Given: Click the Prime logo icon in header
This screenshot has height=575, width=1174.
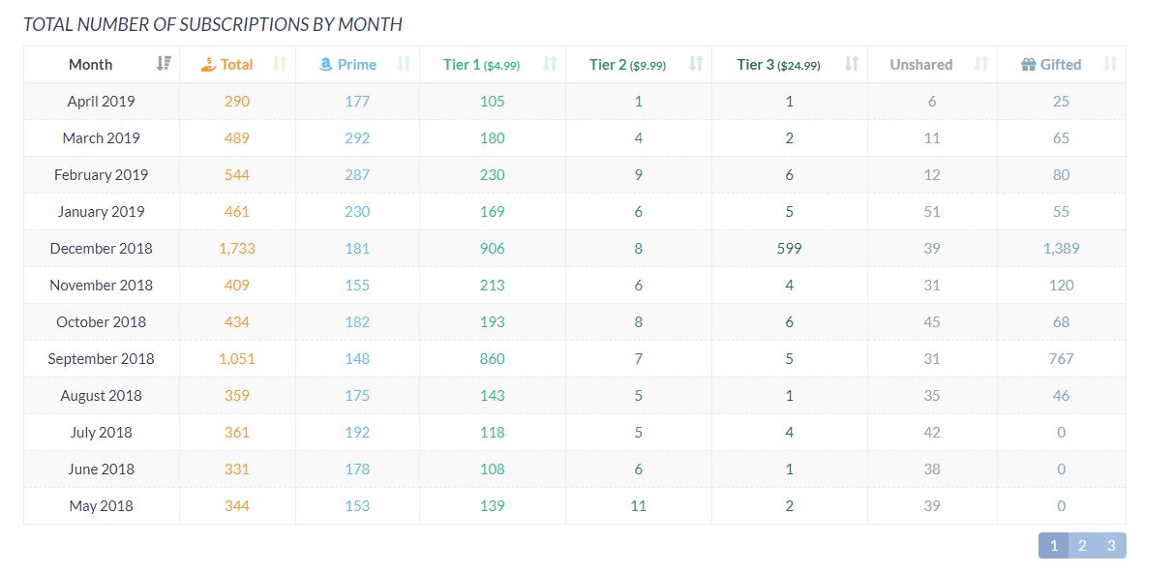Looking at the screenshot, I should click(x=326, y=64).
